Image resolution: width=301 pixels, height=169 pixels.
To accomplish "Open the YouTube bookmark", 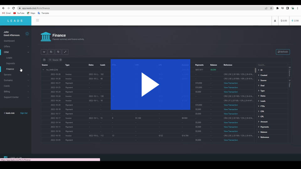I will 19,13.
